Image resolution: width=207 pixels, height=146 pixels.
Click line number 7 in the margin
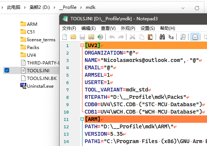[67, 90]
